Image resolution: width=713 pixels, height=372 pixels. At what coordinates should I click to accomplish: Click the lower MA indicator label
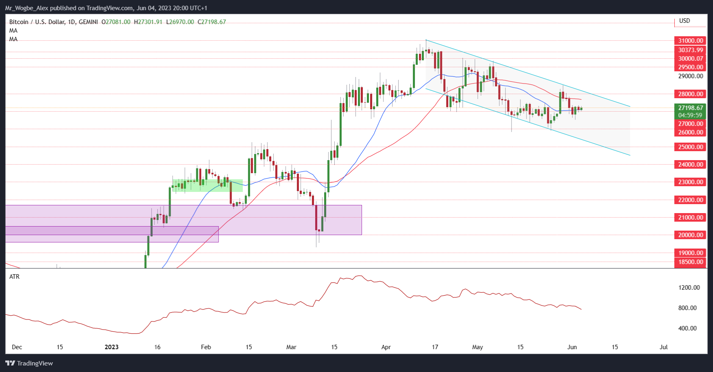point(13,39)
